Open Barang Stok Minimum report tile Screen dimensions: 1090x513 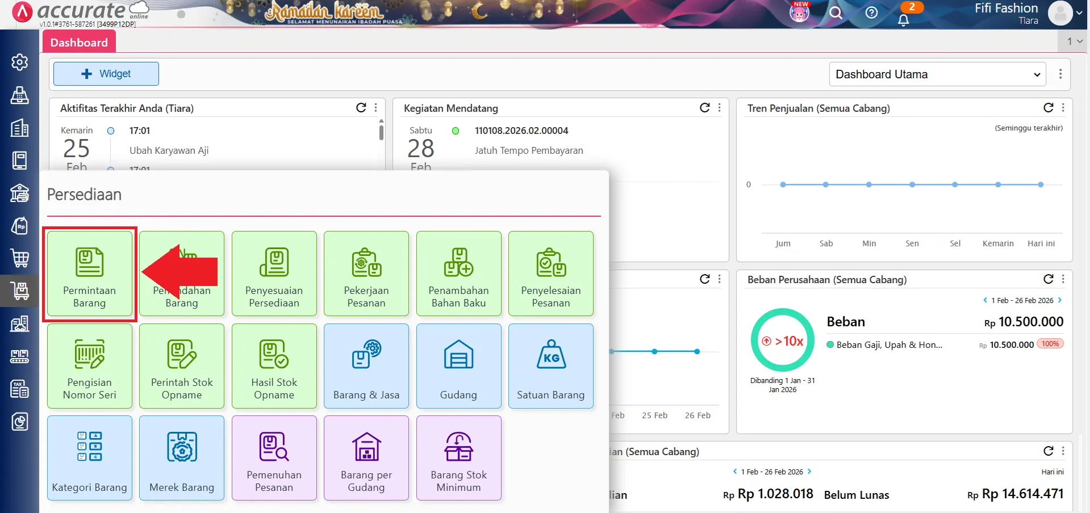click(x=458, y=459)
